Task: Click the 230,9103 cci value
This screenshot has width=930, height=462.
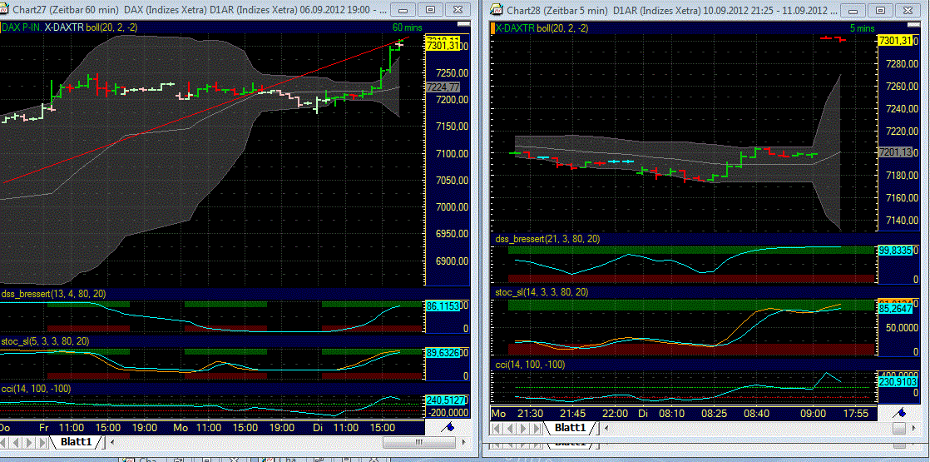Action: coord(896,383)
